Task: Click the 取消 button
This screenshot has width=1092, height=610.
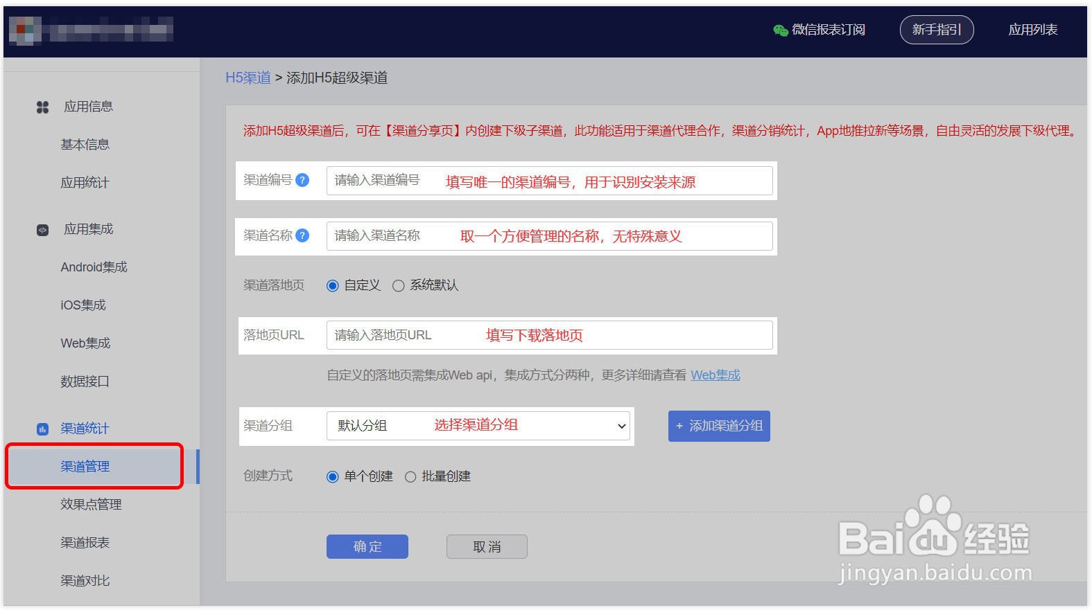Action: (487, 546)
